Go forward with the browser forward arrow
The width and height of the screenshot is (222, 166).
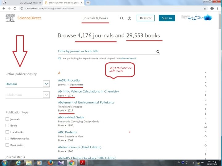(x=9, y=9)
